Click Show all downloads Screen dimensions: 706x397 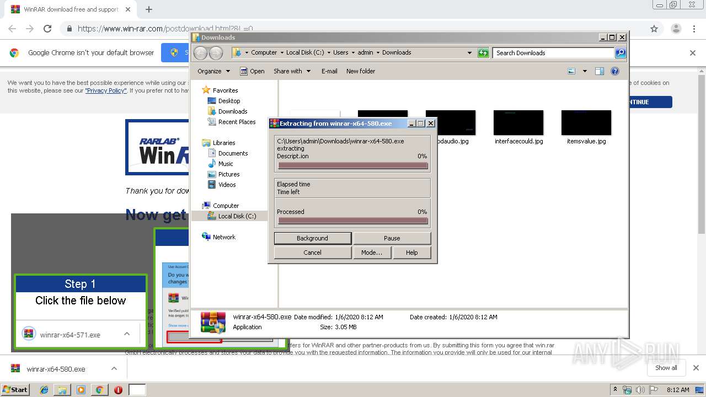pyautogui.click(x=666, y=368)
